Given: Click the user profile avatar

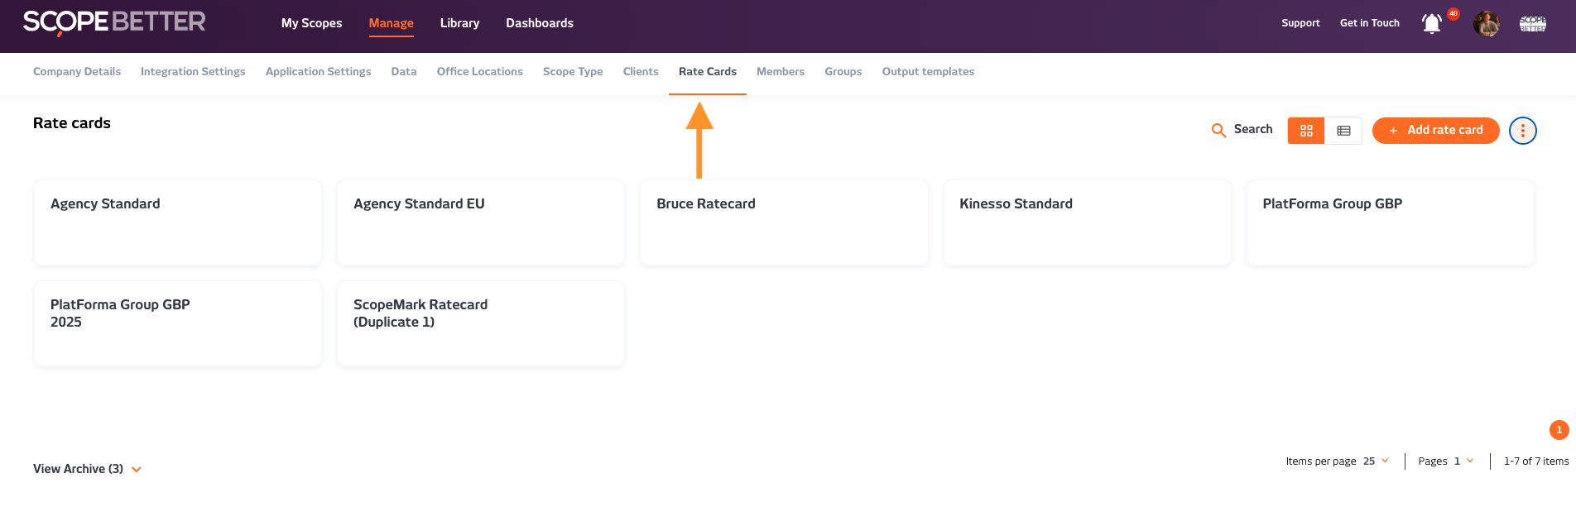Looking at the screenshot, I should 1486,24.
